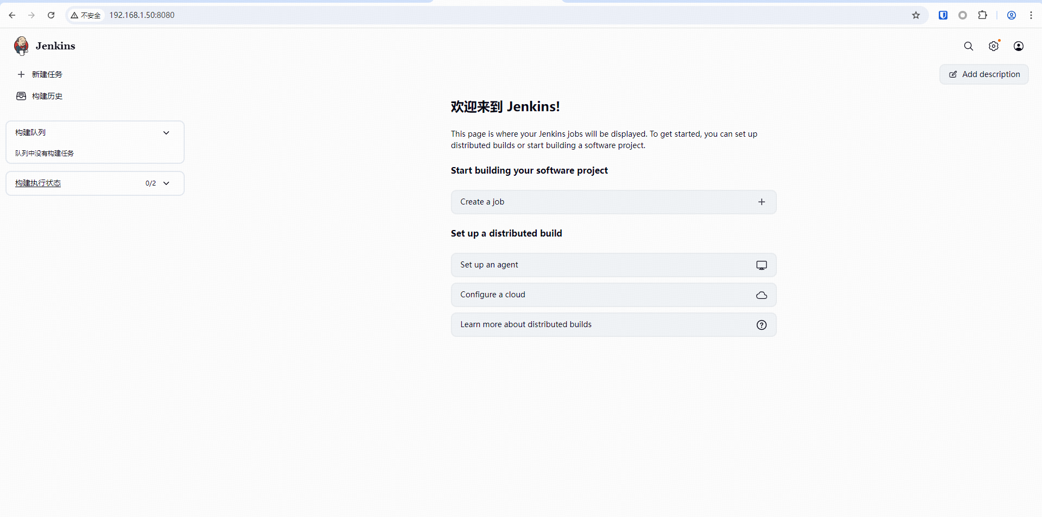Image resolution: width=1042 pixels, height=517 pixels.
Task: Click the plus icon on Create a job
Action: [x=762, y=202]
